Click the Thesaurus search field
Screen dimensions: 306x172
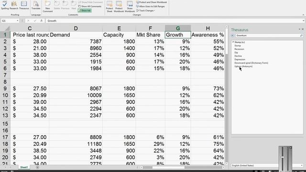click(267, 35)
